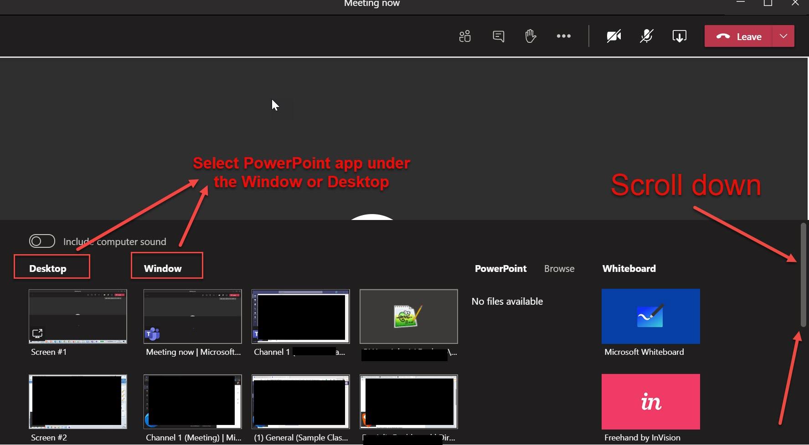The height and width of the screenshot is (445, 809).
Task: Select the Desktop sharing heading
Action: pyautogui.click(x=48, y=269)
